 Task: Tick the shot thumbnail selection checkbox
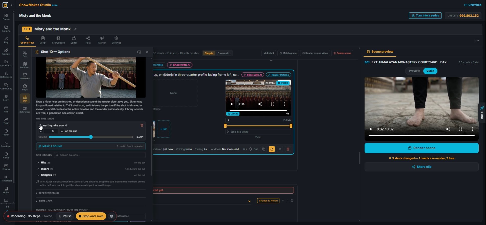point(229,83)
